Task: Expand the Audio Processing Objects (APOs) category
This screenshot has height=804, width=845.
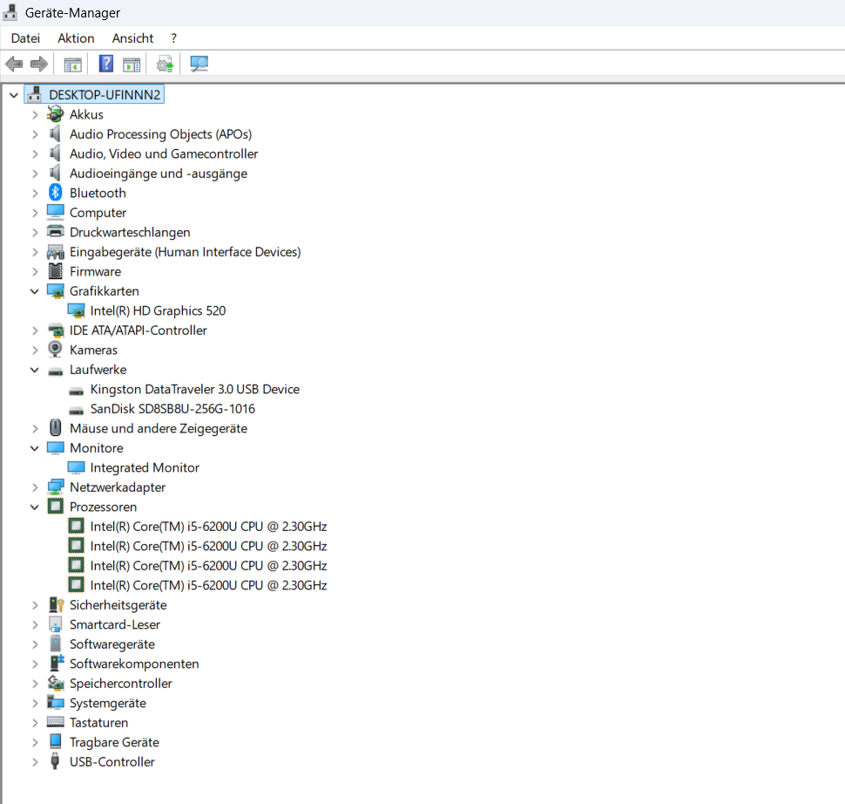Action: click(35, 134)
